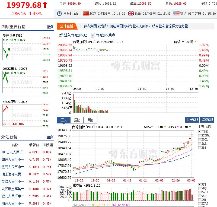Open 更多 next to 国际重要行情

coord(50,27)
